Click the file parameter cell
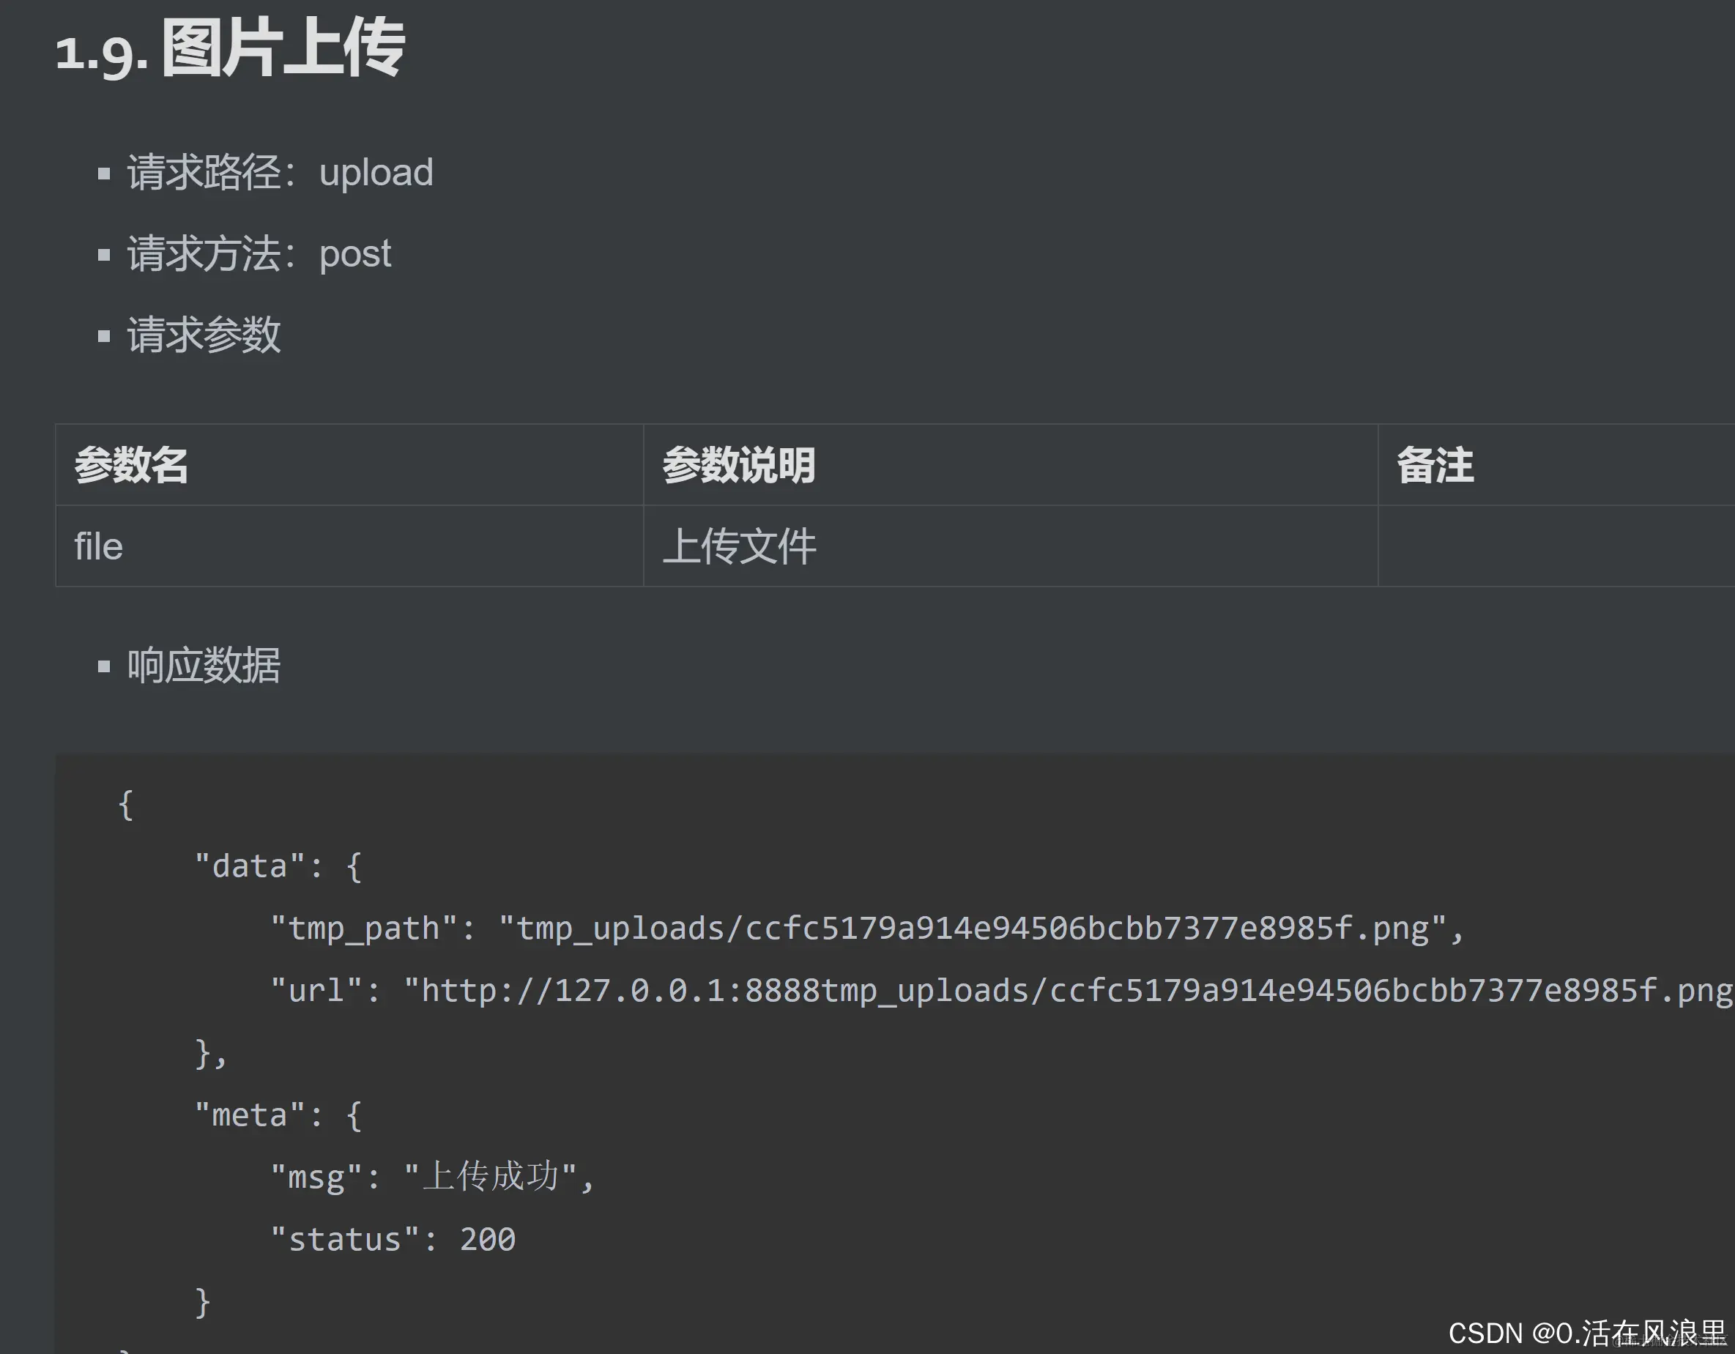This screenshot has height=1354, width=1735. pos(99,547)
